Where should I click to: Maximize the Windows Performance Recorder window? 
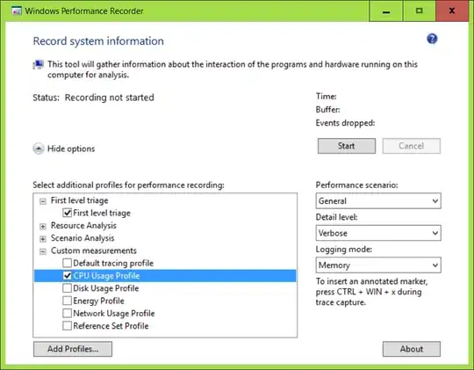coord(420,11)
